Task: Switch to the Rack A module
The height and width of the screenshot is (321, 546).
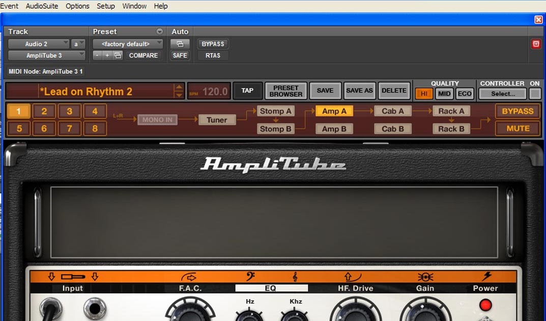Action: pyautogui.click(x=451, y=111)
